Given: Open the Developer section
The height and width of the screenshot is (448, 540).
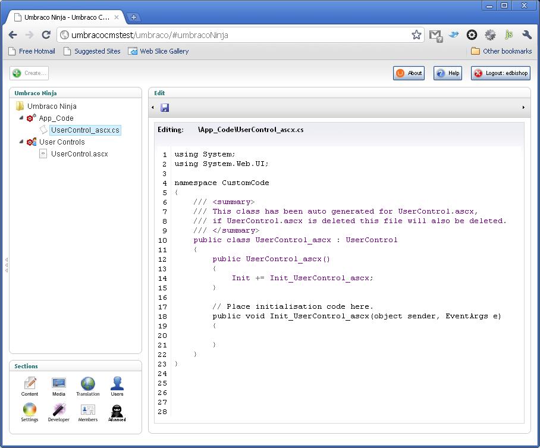Looking at the screenshot, I should point(58,412).
